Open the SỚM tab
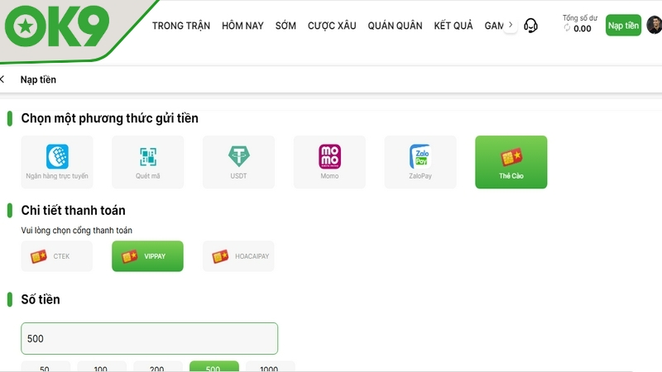Viewport: 662px width, 372px height. (285, 26)
